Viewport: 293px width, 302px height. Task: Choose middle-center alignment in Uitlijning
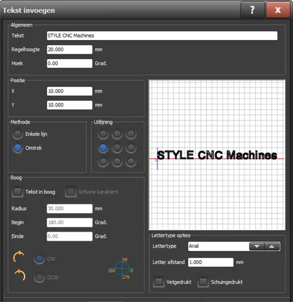coord(117,148)
